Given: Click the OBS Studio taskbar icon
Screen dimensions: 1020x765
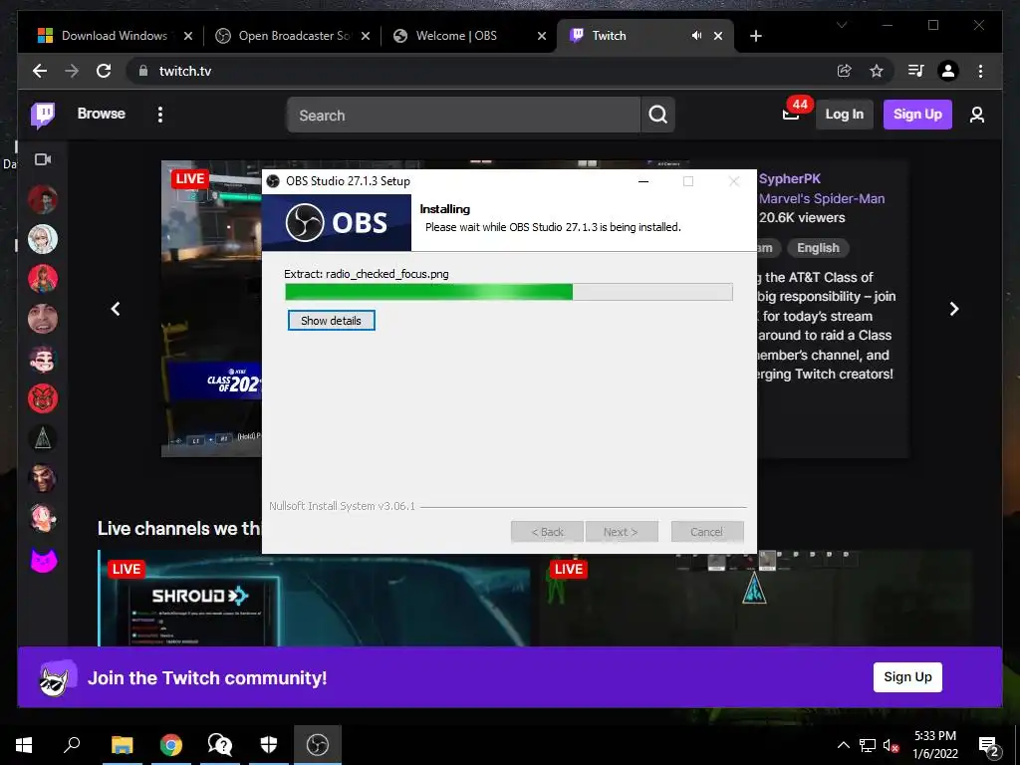Looking at the screenshot, I should (x=318, y=745).
